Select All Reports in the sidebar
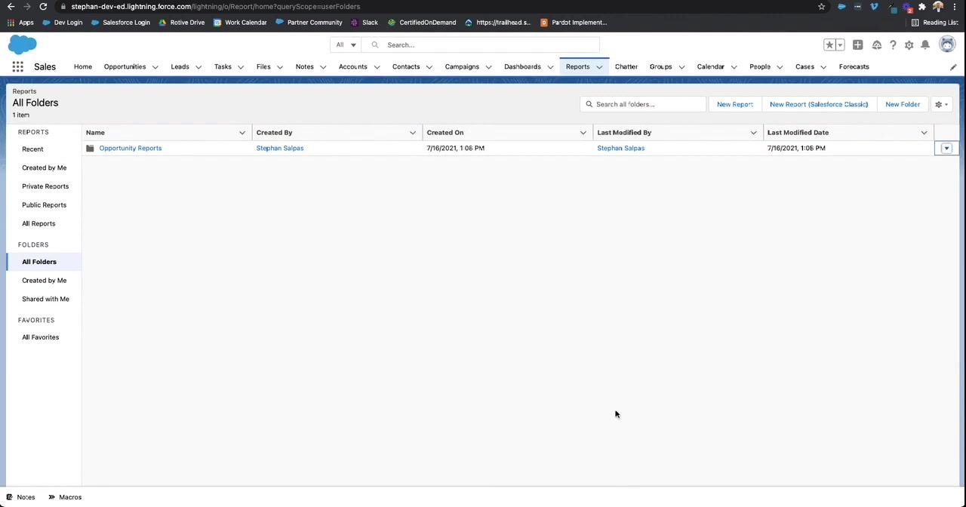The width and height of the screenshot is (966, 507). 38,223
